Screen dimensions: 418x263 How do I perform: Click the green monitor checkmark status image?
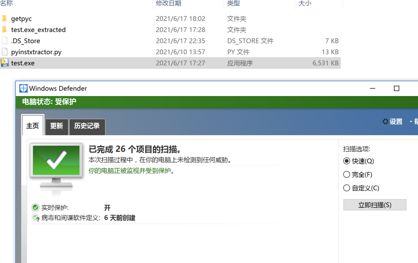pos(56,168)
